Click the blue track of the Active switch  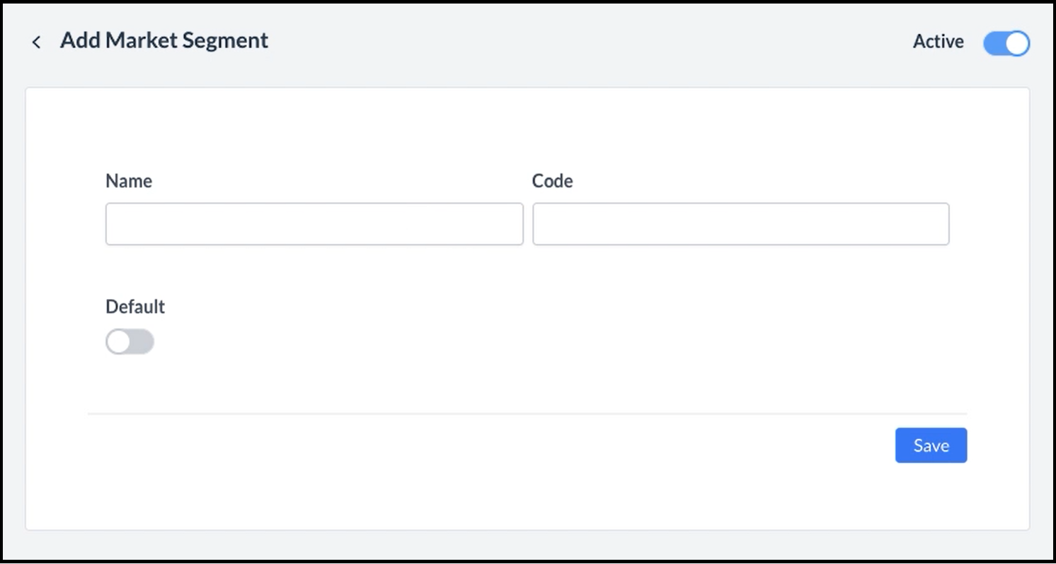point(994,43)
